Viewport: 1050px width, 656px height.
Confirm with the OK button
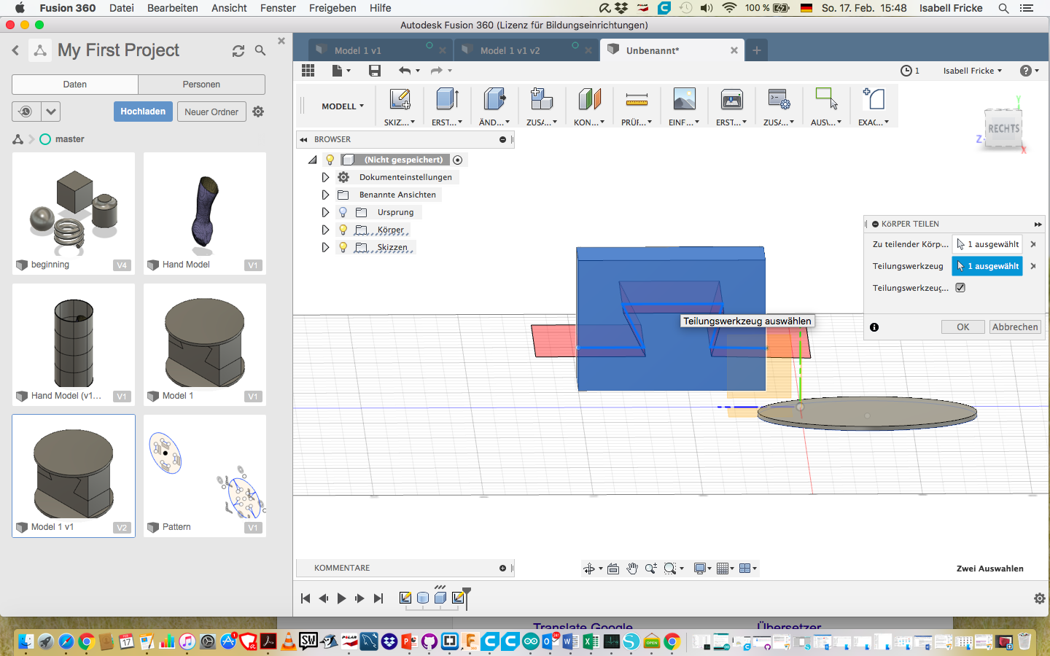pos(962,327)
